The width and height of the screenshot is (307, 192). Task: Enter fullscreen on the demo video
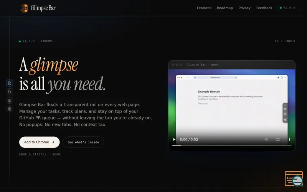pos(278,139)
